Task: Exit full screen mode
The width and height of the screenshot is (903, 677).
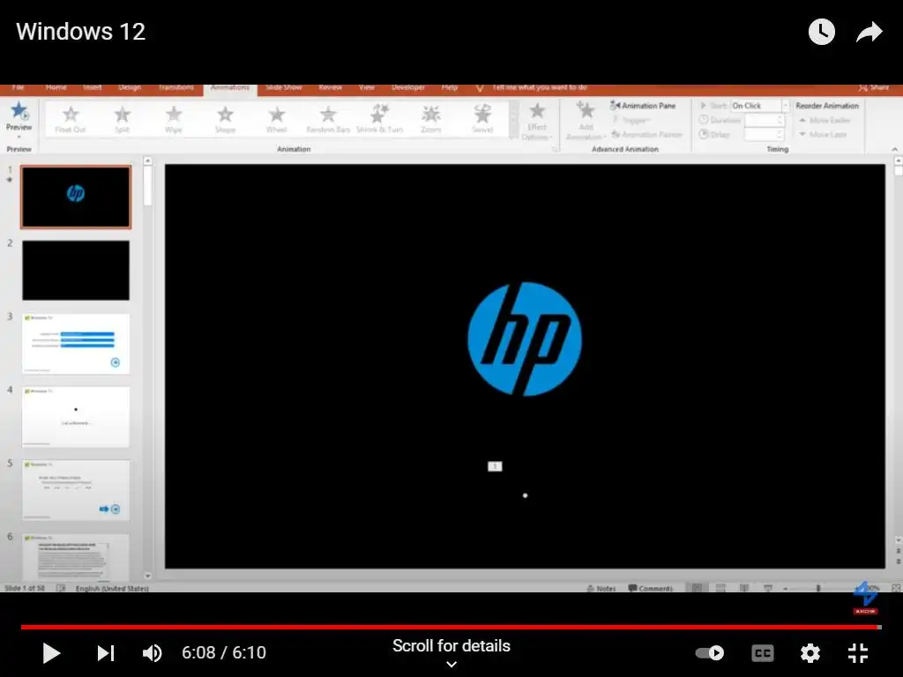Action: point(857,653)
